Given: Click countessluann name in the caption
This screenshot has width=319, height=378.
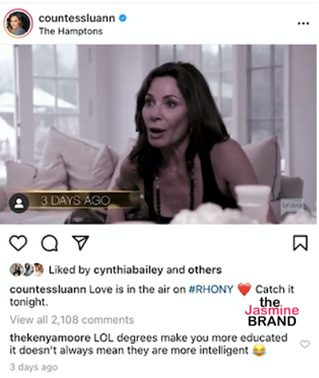Looking at the screenshot, I should click(x=48, y=289).
